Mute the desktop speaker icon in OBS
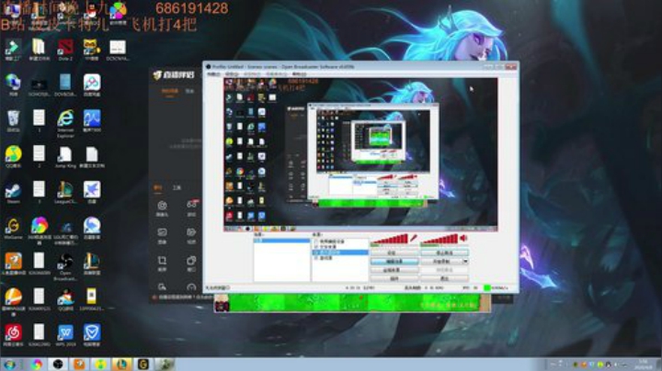 click(x=464, y=239)
